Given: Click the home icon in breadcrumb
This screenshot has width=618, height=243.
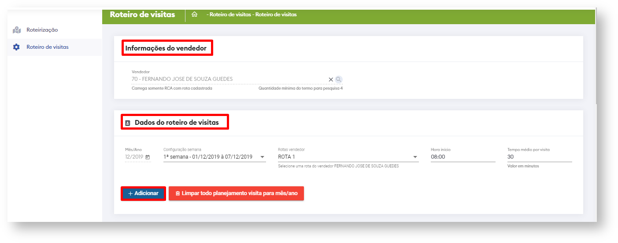Looking at the screenshot, I should (x=194, y=15).
